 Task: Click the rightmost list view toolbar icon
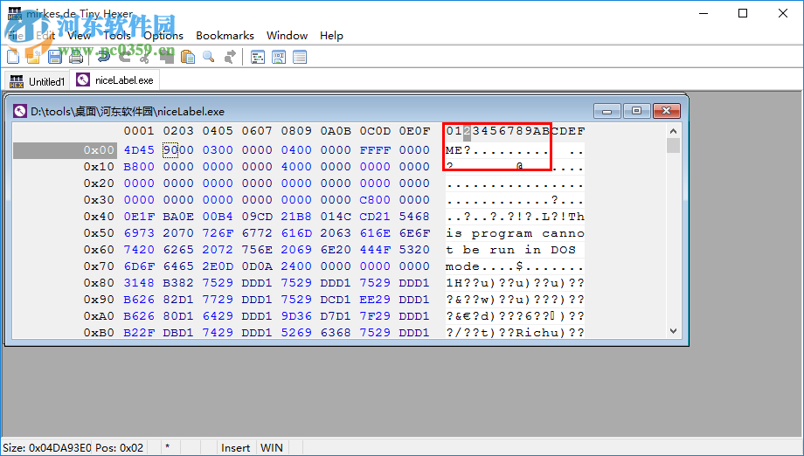point(300,57)
